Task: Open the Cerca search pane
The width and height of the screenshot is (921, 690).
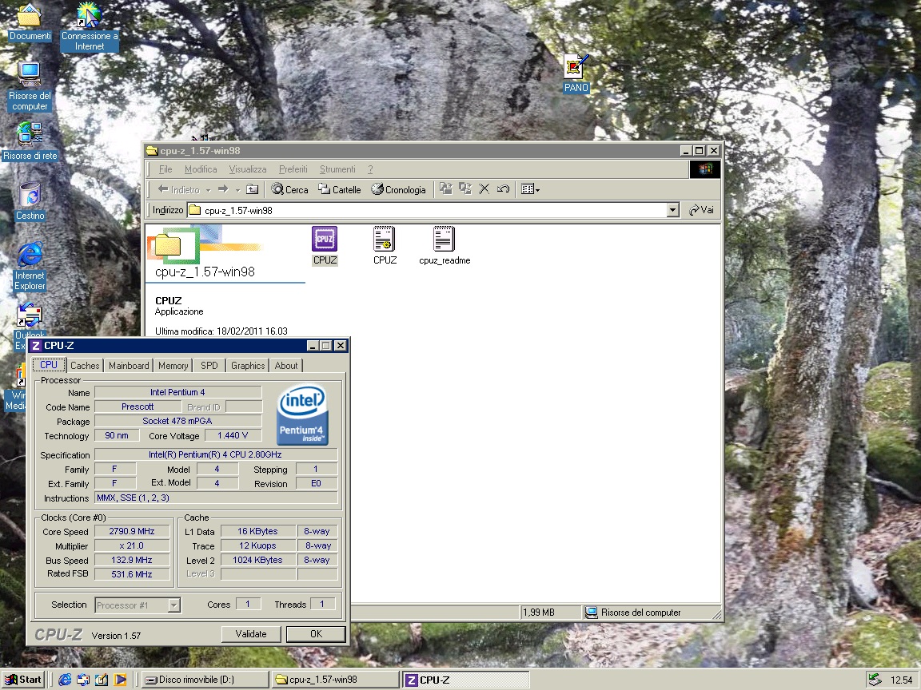Action: click(x=289, y=189)
